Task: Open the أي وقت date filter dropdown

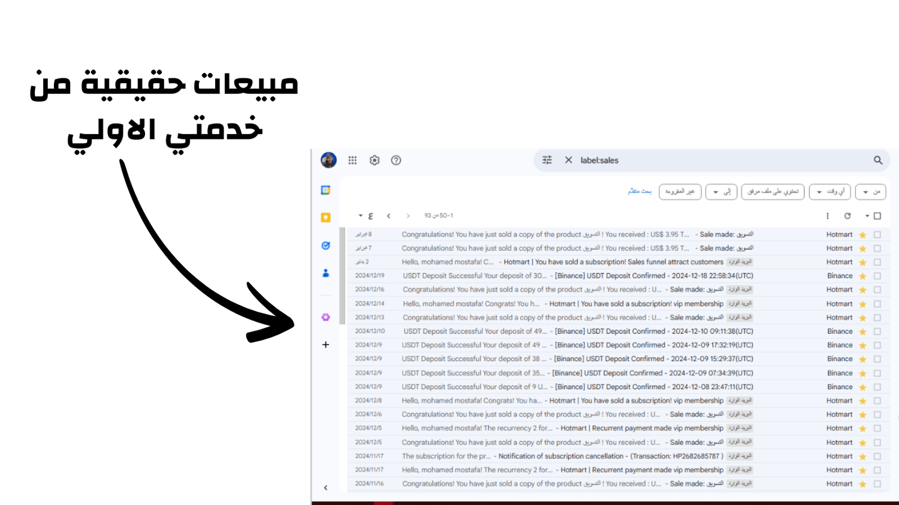Action: 830,191
